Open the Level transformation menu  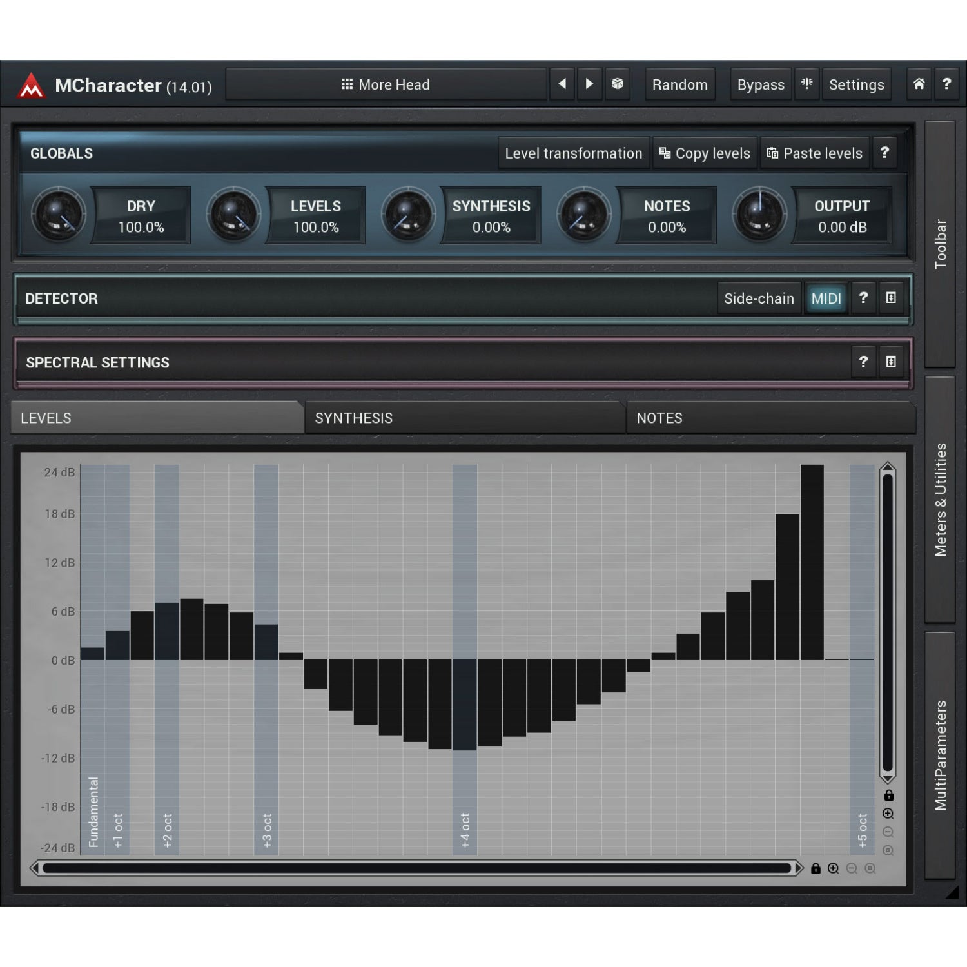(574, 153)
